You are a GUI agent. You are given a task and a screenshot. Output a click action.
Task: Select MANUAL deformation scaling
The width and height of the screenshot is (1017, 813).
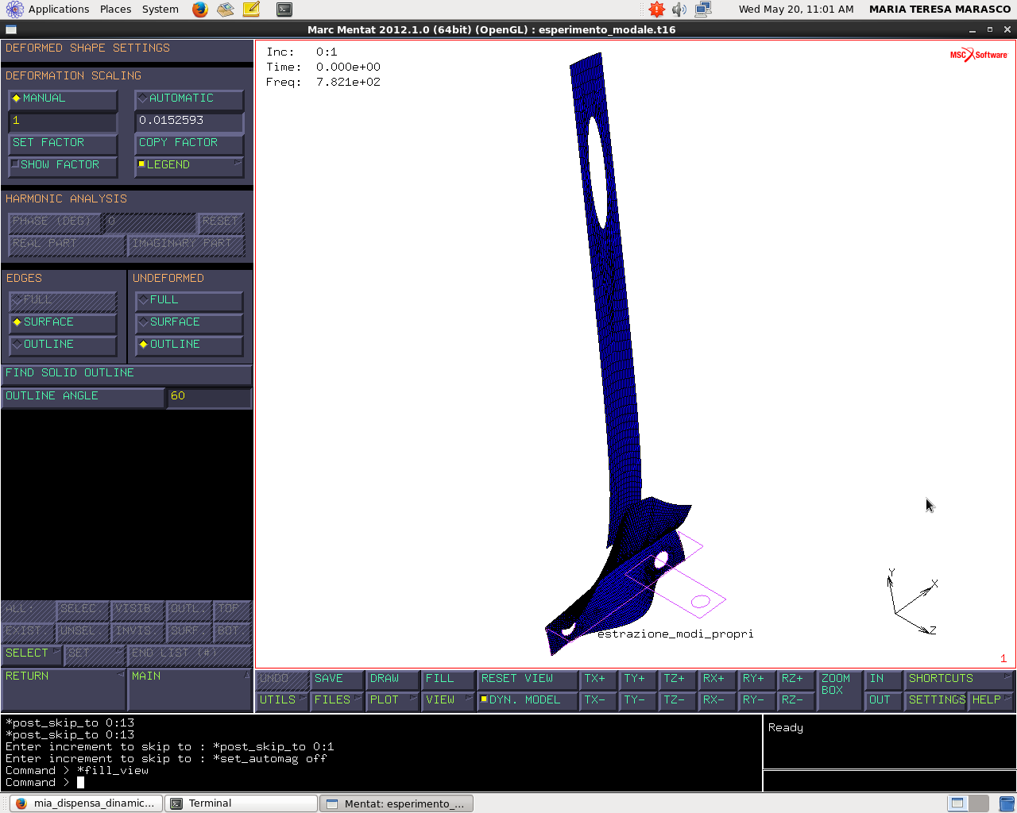pos(62,98)
